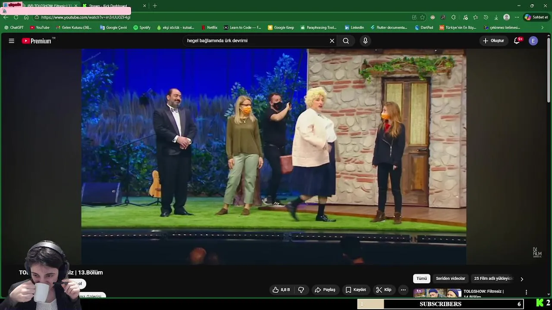Open Google Çeviri bookmark
The image size is (552, 310).
[x=113, y=28]
